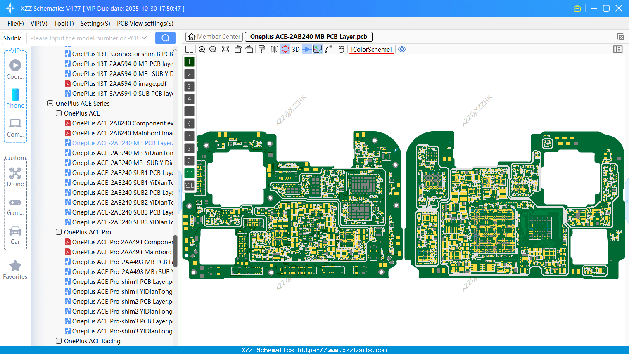
Task: Collapse the OnePlus ACE Series tree node
Action: (50, 104)
